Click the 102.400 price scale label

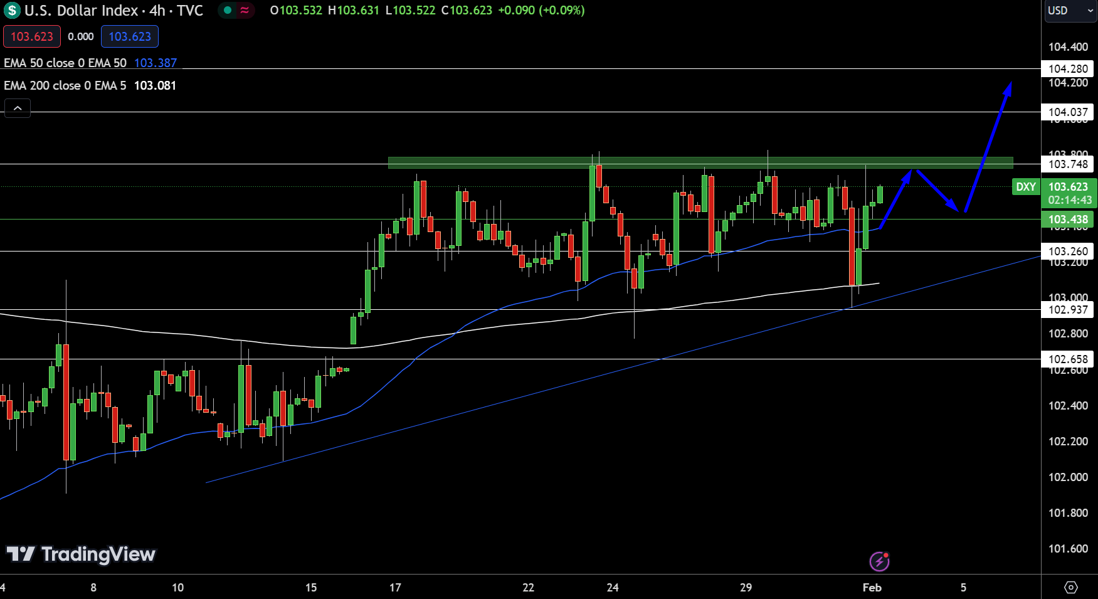tap(1068, 406)
